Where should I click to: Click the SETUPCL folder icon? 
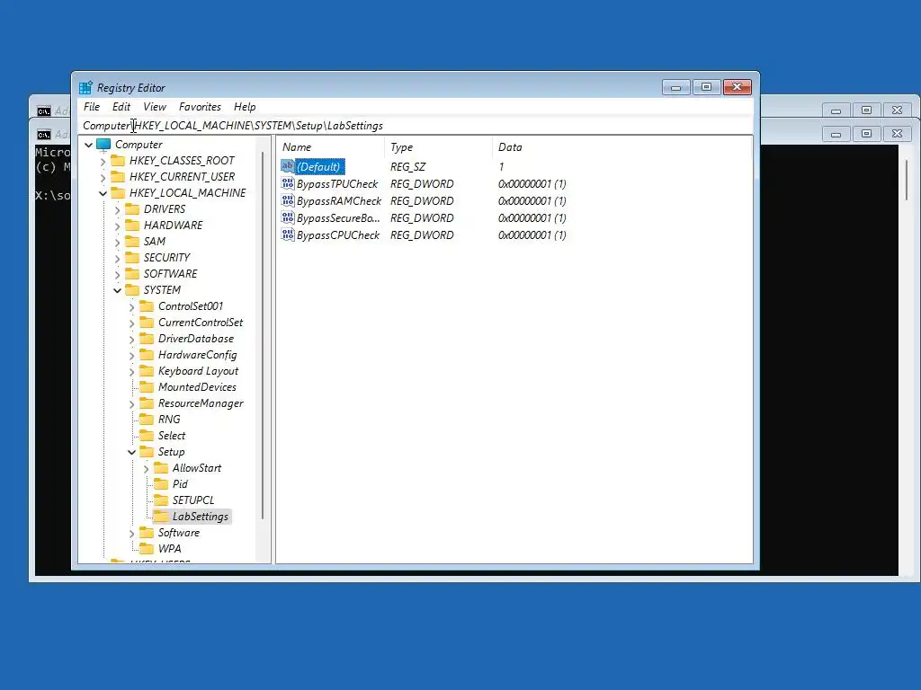coord(161,500)
